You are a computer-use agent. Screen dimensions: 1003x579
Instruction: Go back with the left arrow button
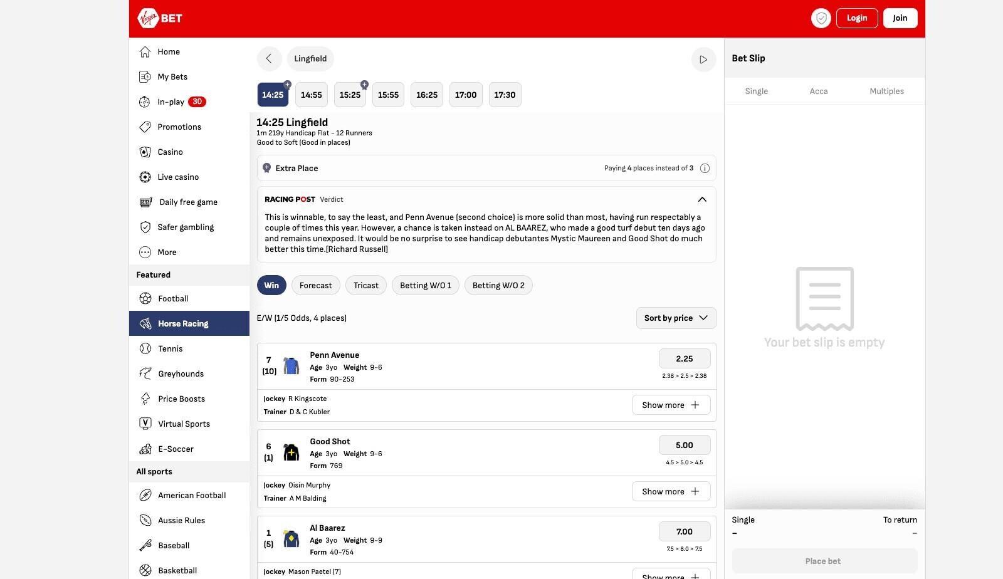pos(269,59)
